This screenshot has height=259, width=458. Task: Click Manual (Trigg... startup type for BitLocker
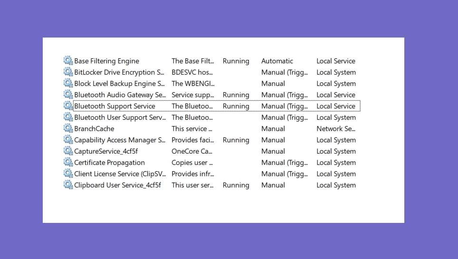click(285, 72)
